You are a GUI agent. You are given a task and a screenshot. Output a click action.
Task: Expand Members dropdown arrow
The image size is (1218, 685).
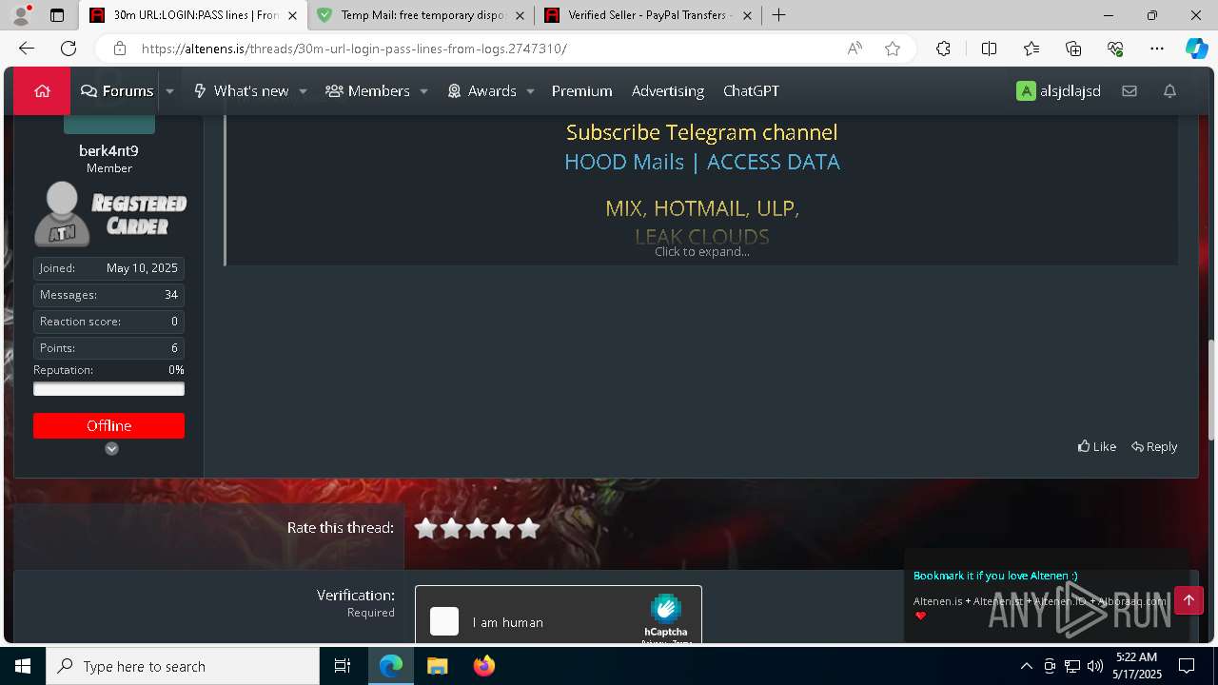[423, 91]
